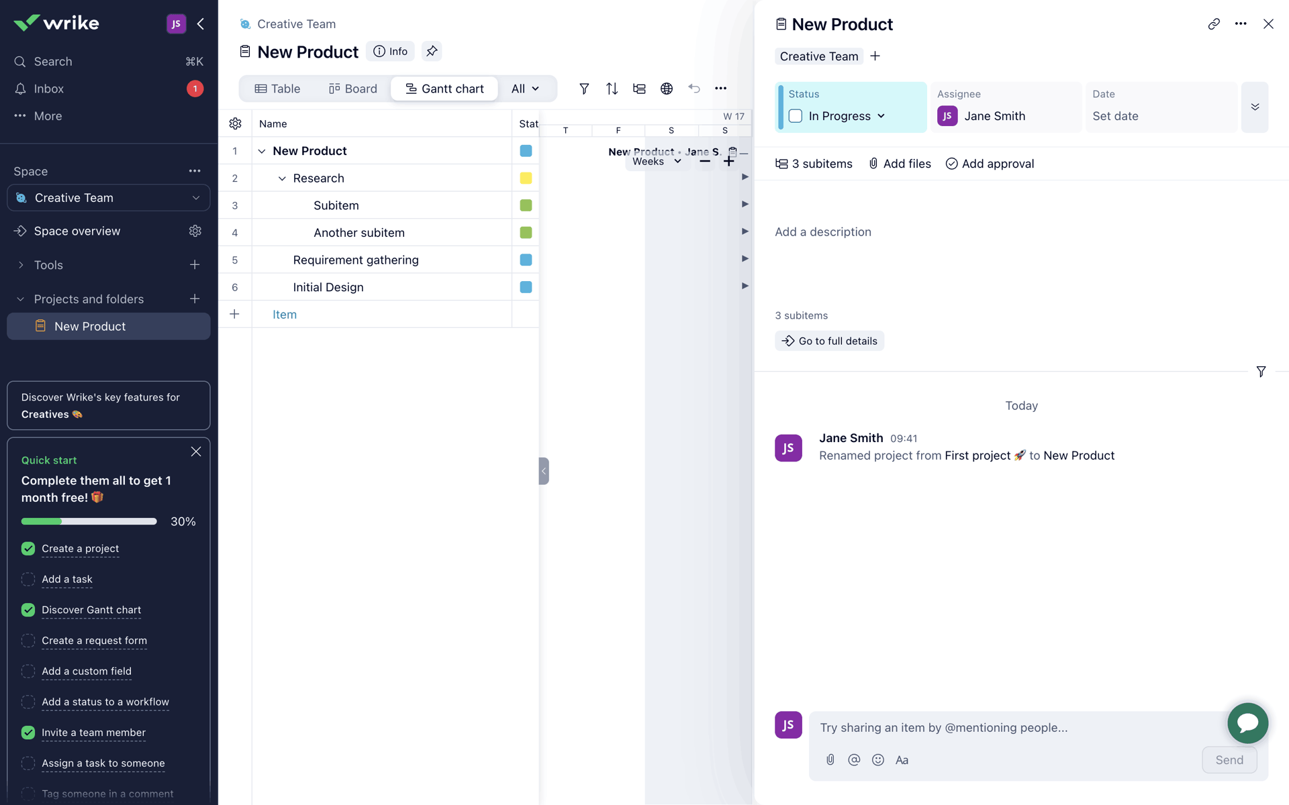Toggle Add a status to a workflow circle
This screenshot has width=1289, height=805.
point(28,702)
